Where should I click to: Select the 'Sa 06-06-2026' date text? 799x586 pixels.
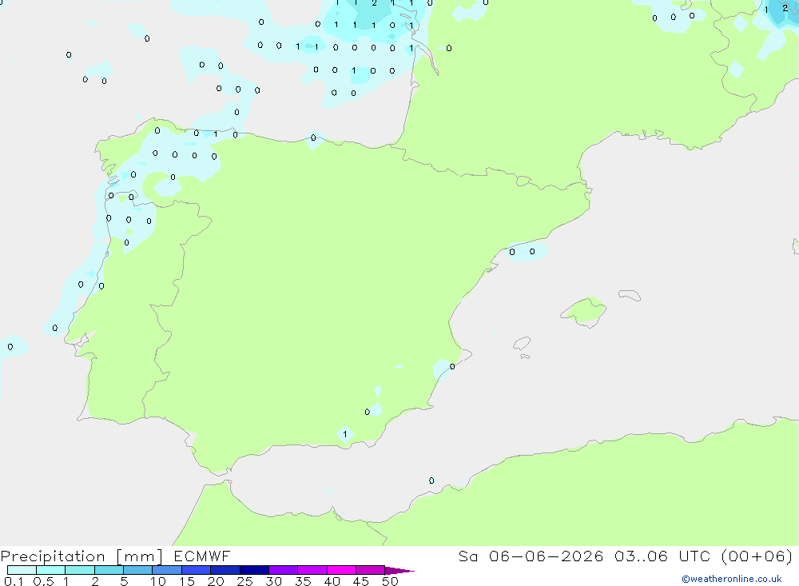531,556
